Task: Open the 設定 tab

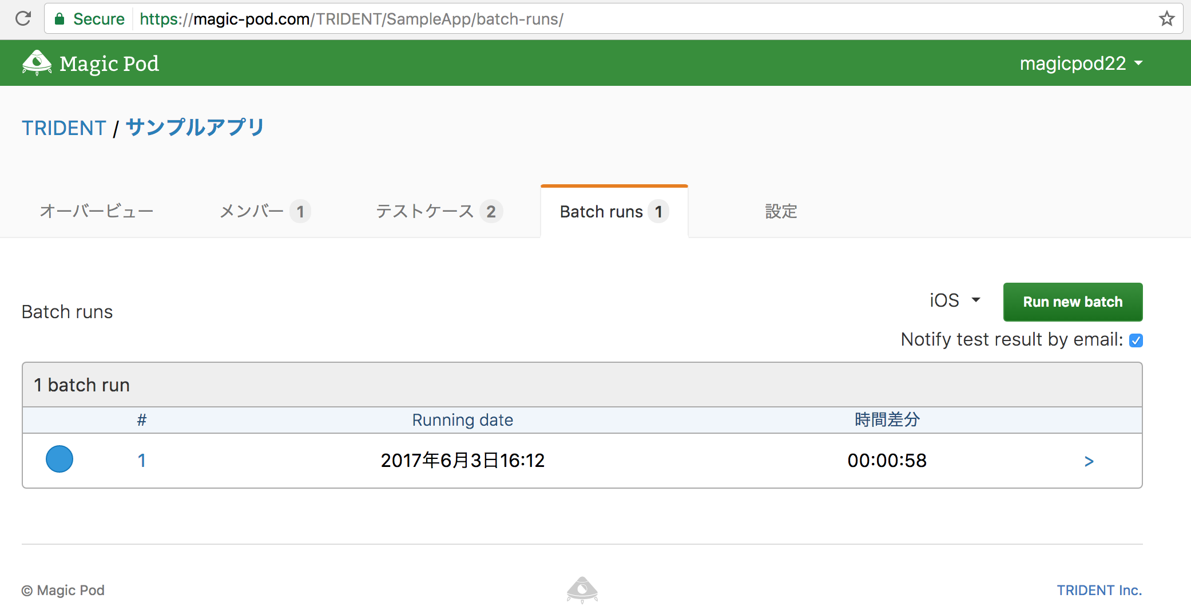Action: [x=781, y=211]
